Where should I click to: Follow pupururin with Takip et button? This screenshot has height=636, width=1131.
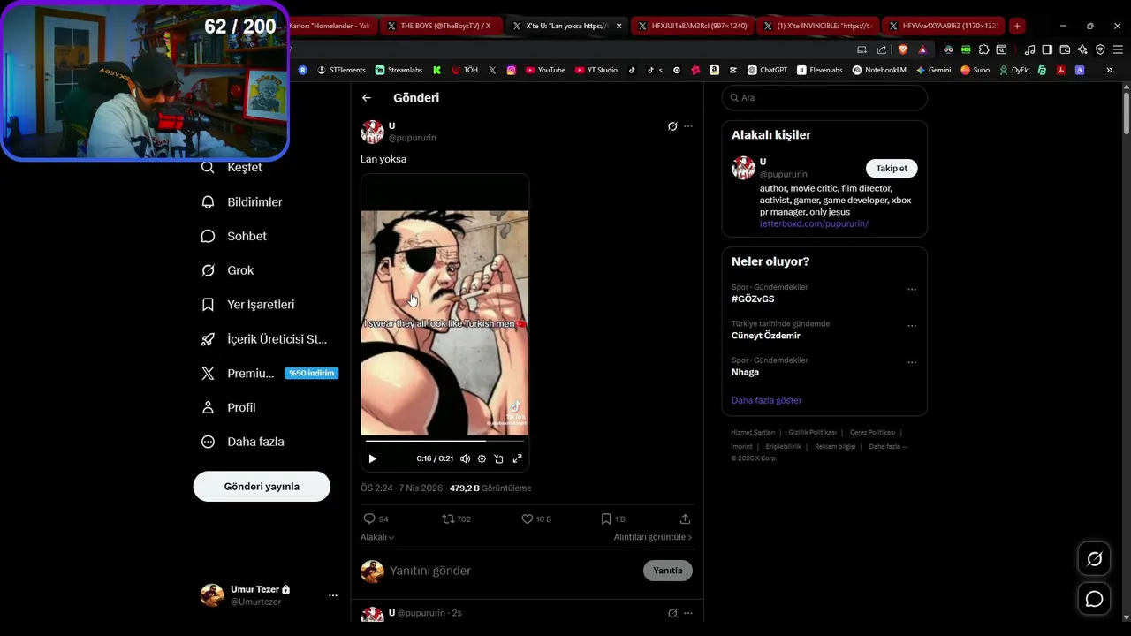(x=892, y=168)
